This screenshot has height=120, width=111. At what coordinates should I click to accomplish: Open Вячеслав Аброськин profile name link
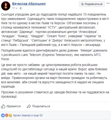[29, 4]
